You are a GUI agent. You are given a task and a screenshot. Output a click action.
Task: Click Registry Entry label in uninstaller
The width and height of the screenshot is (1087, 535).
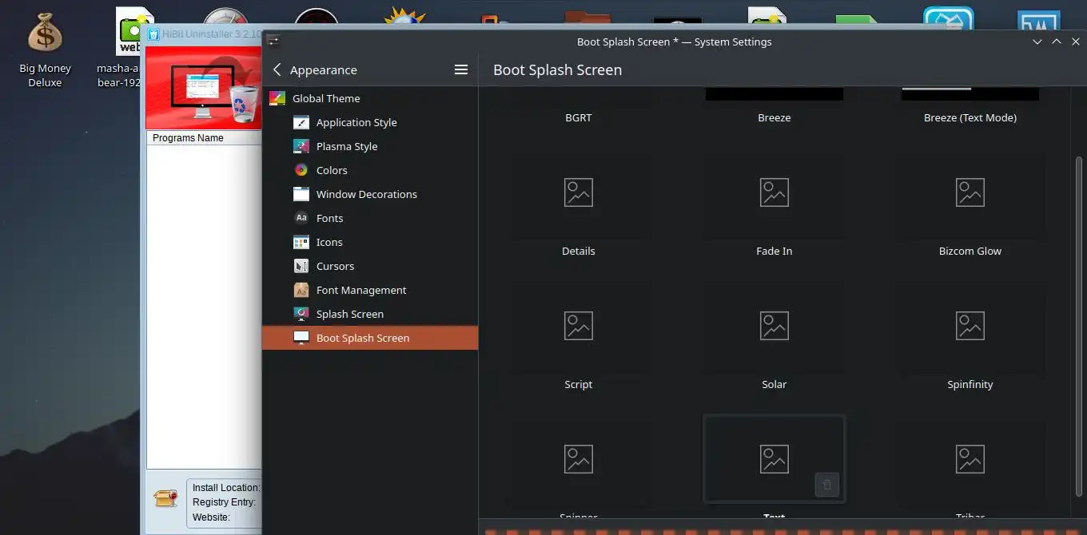225,502
